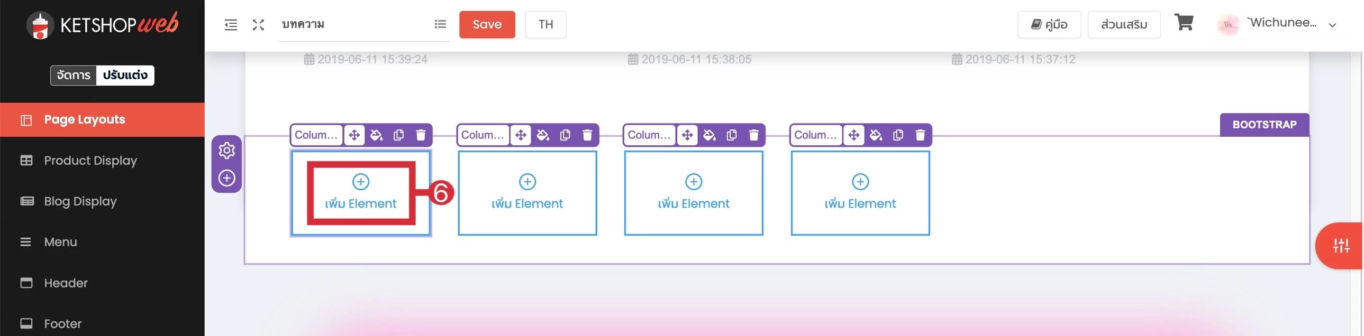Viewport: 1364px width, 336px height.
Task: Toggle the TH language button
Action: (x=545, y=24)
